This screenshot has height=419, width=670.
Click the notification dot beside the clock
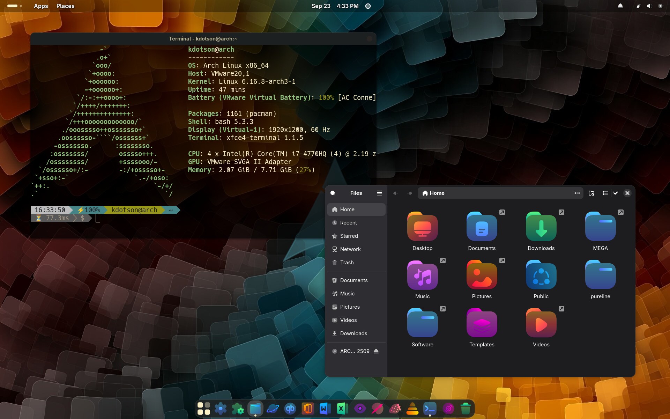pos(368,6)
